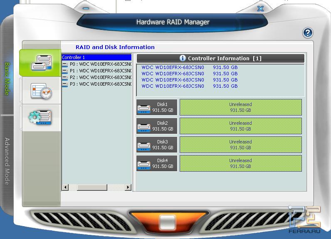Click the Controller Information [1] header

(x=220, y=59)
